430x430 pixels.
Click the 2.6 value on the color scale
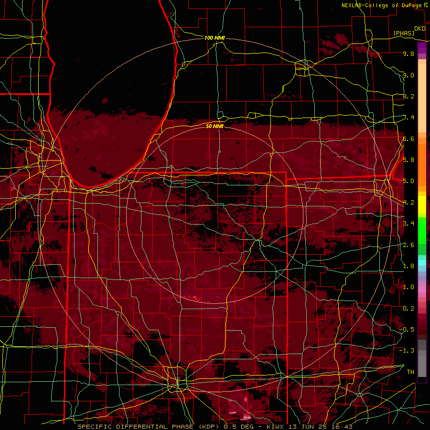408,245
